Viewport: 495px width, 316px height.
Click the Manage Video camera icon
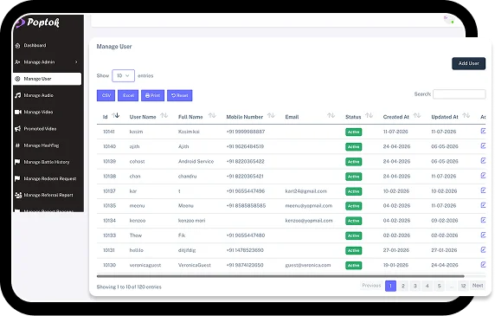pyautogui.click(x=18, y=112)
